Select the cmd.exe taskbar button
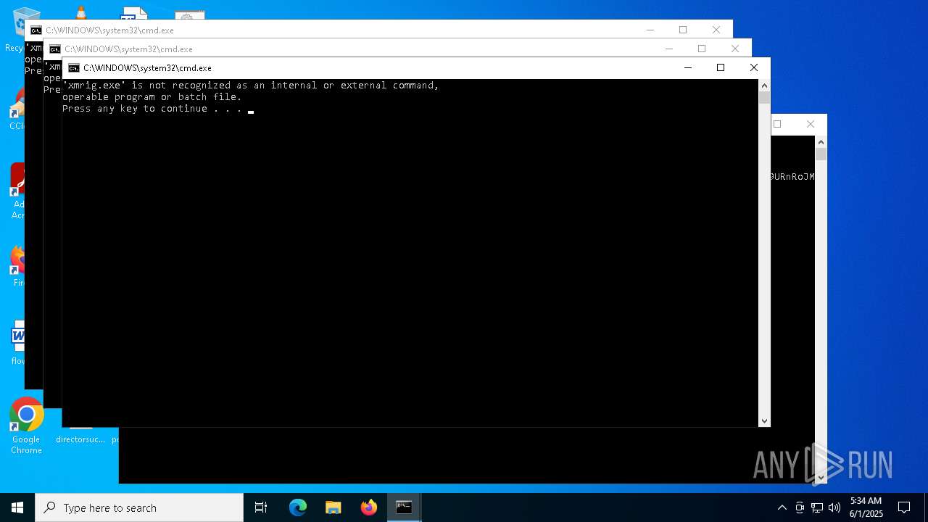Viewport: 928px width, 522px height. pyautogui.click(x=404, y=507)
